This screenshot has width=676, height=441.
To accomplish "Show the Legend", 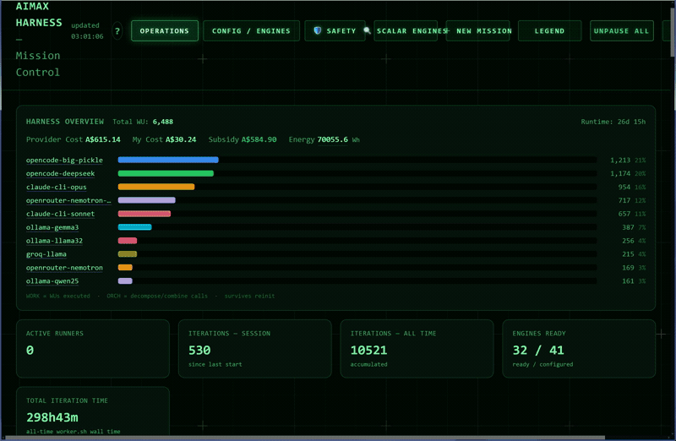I will coord(550,31).
